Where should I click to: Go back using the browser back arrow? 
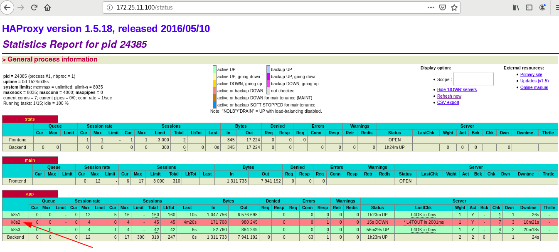point(7,7)
